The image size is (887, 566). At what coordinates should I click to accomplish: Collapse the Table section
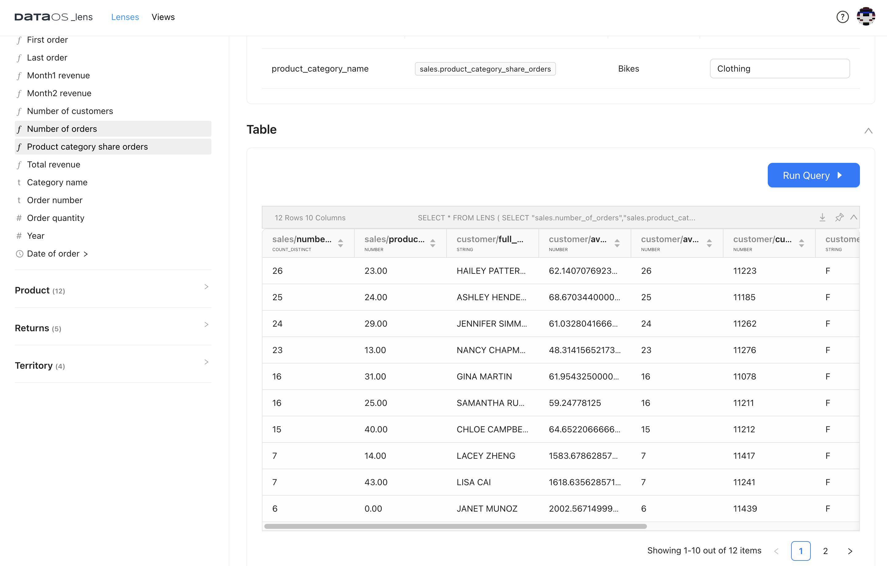[868, 131]
